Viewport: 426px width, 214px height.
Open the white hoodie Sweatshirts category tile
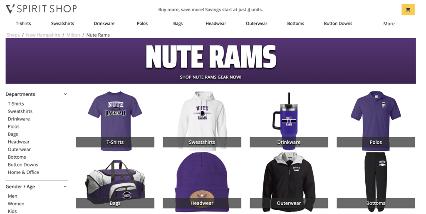(202, 121)
